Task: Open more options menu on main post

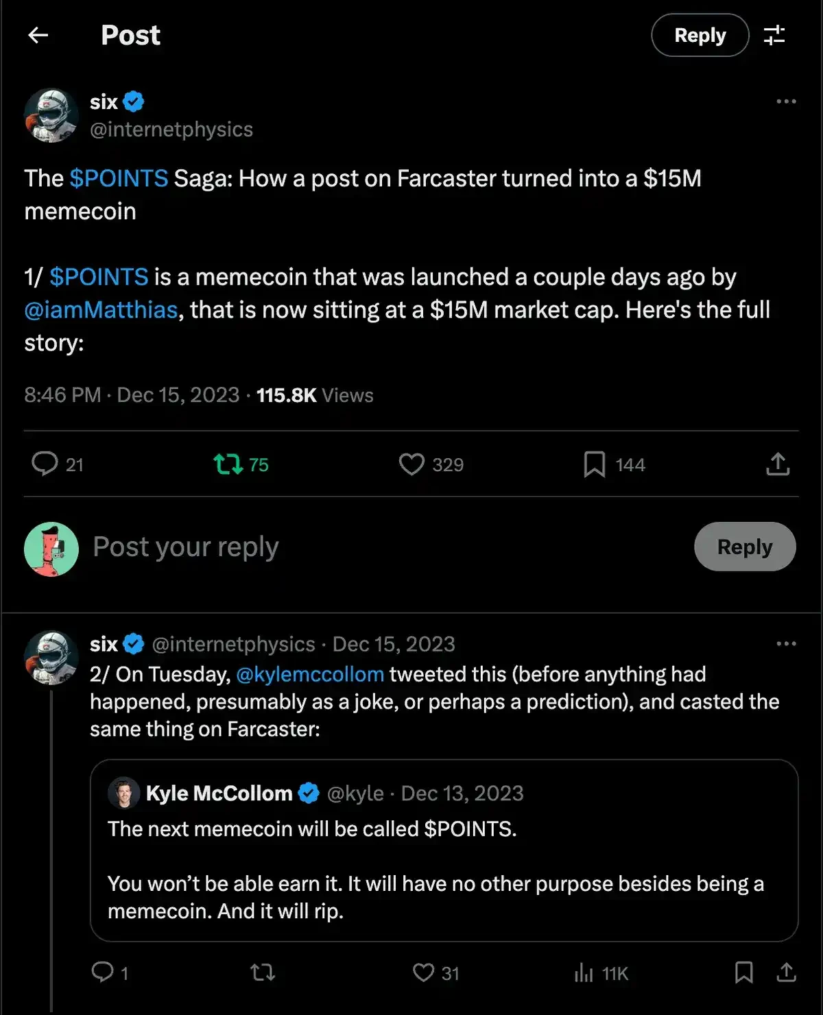Action: pyautogui.click(x=786, y=101)
